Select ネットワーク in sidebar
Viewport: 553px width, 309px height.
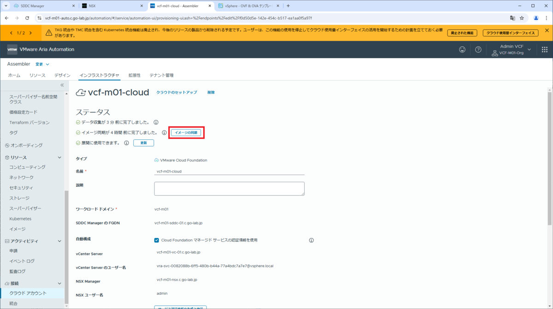coord(21,178)
